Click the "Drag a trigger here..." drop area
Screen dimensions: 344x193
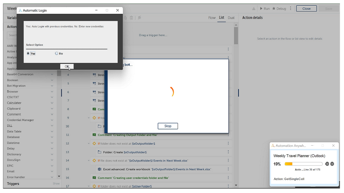(153, 35)
